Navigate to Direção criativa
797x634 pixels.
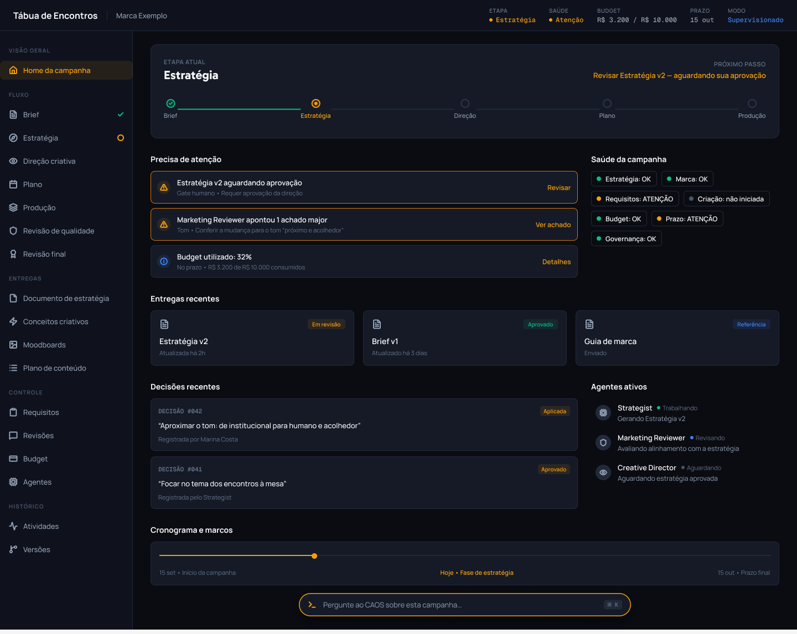[x=66, y=161]
